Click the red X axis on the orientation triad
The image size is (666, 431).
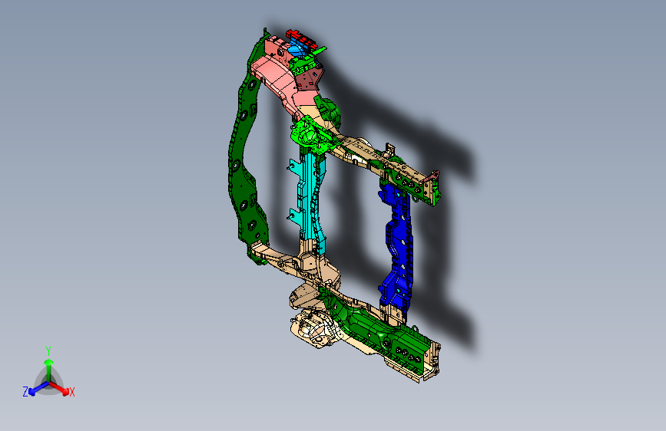60,388
